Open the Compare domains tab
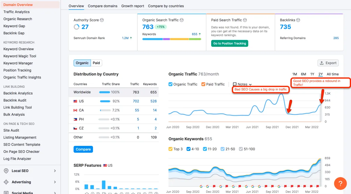The width and height of the screenshot is (351, 194). click(103, 6)
